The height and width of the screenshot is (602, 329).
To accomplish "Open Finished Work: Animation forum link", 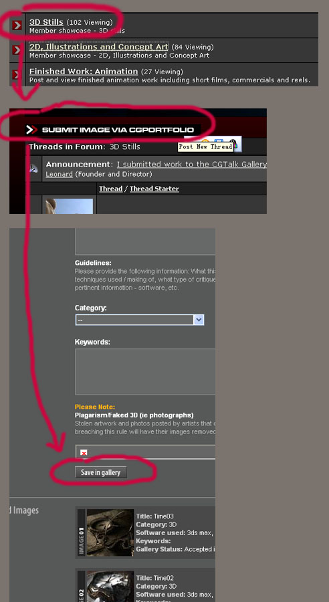I will point(84,71).
